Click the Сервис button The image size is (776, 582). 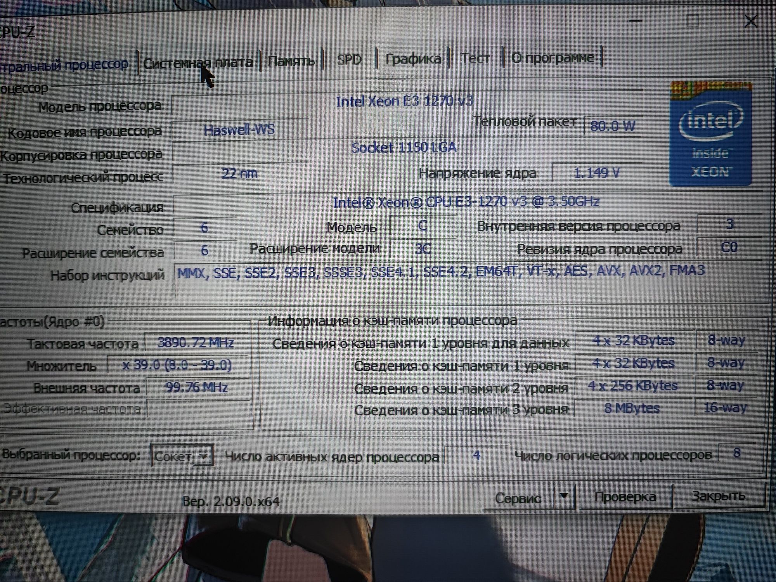(x=518, y=498)
